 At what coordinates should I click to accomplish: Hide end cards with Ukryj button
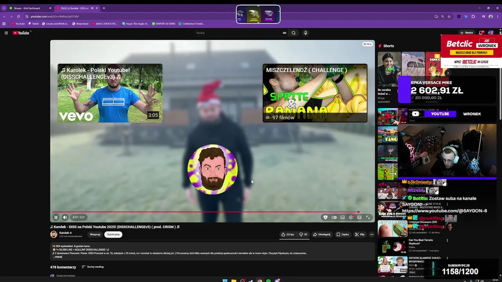tap(367, 44)
